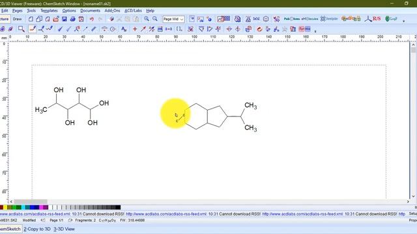Viewport: 417px width, 234px height.
Task: Switch to Draw mode
Action: tap(18, 19)
